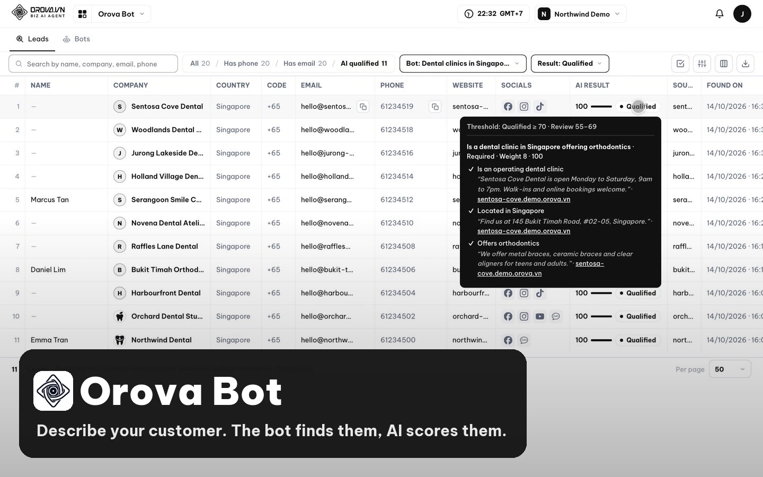The width and height of the screenshot is (763, 477).
Task: Open Orchard Dental Studio's Instagram profile
Action: (524, 316)
